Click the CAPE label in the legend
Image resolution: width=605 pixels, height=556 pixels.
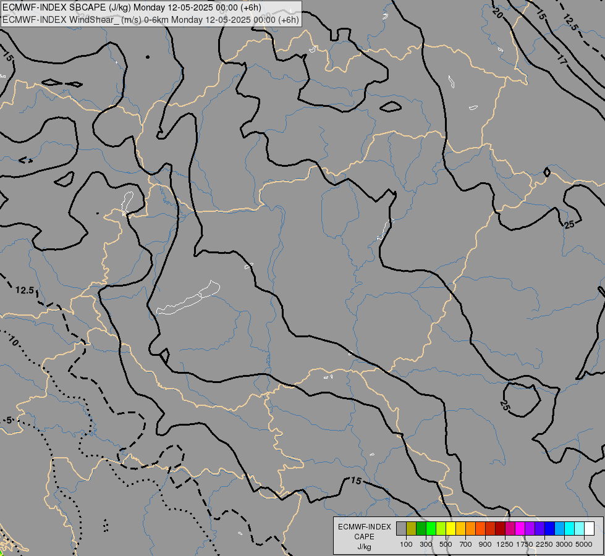pos(364,537)
